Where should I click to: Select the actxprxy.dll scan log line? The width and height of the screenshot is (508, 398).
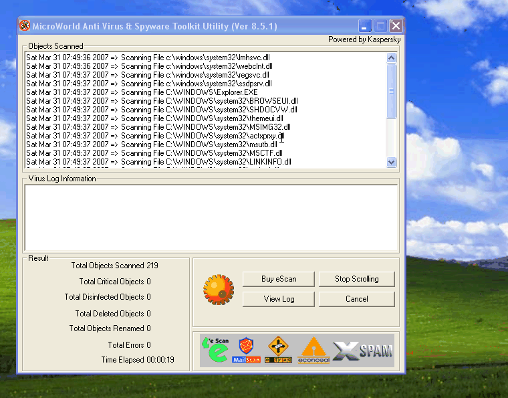click(156, 136)
